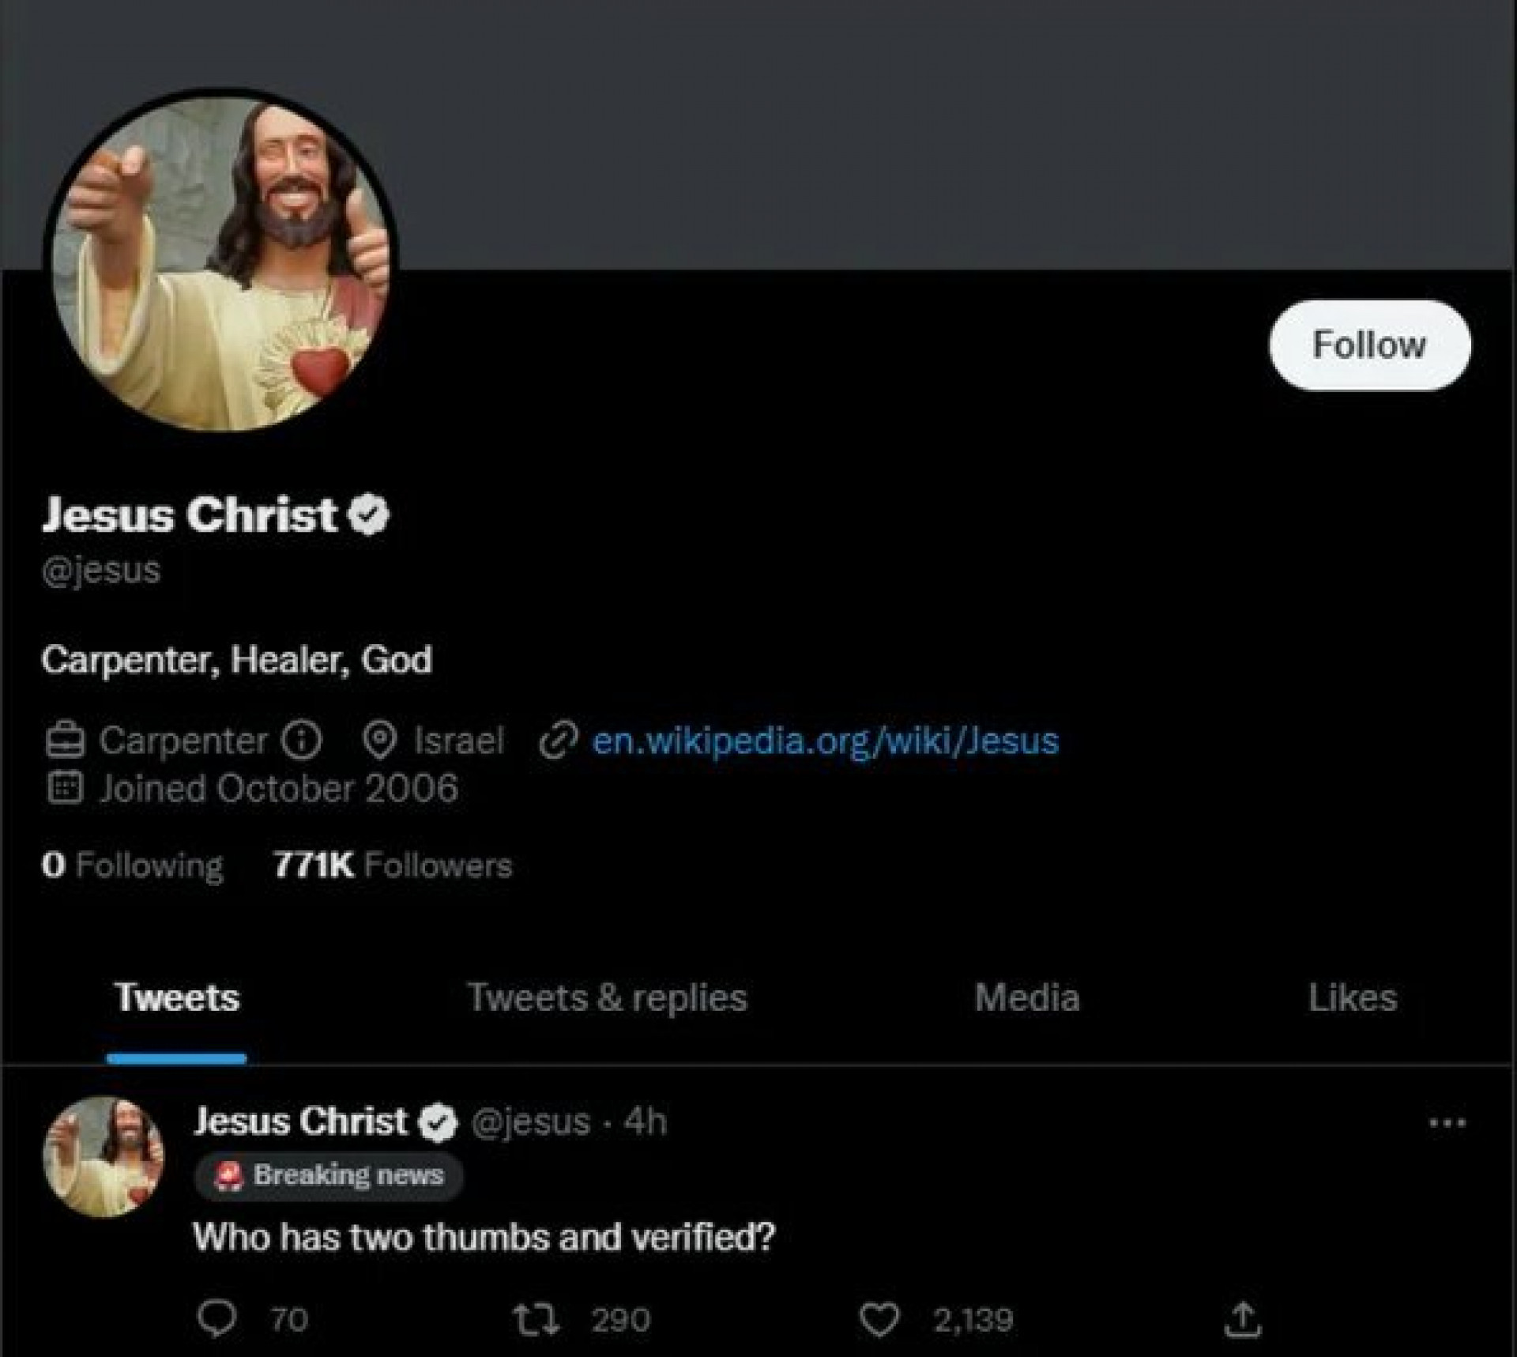1517x1357 pixels.
Task: Open the tweet's three-dot more menu
Action: [x=1447, y=1121]
